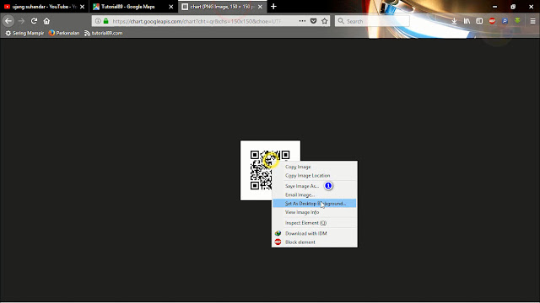The width and height of the screenshot is (540, 303).
Task: Close the chart PNG image tab
Action: coord(260,7)
